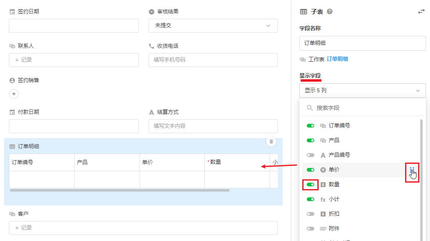Select 订单编号 in the field list
This screenshot has height=241, width=430.
click(x=339, y=126)
